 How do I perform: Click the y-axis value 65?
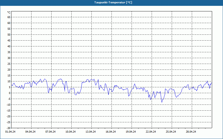tap(9, 17)
